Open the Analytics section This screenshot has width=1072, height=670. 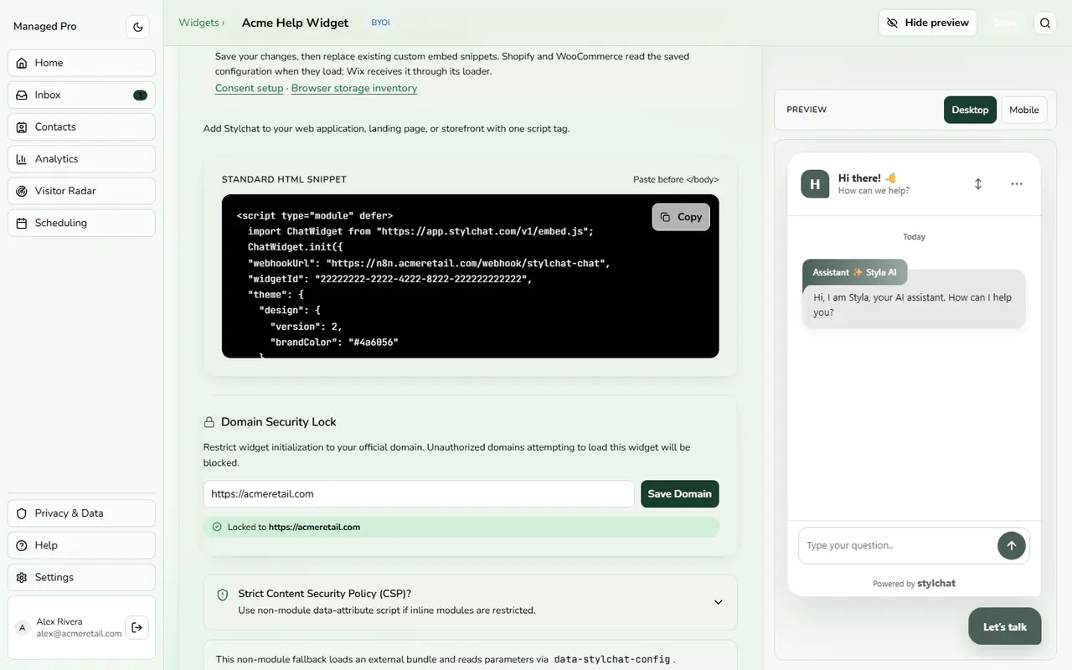(81, 159)
